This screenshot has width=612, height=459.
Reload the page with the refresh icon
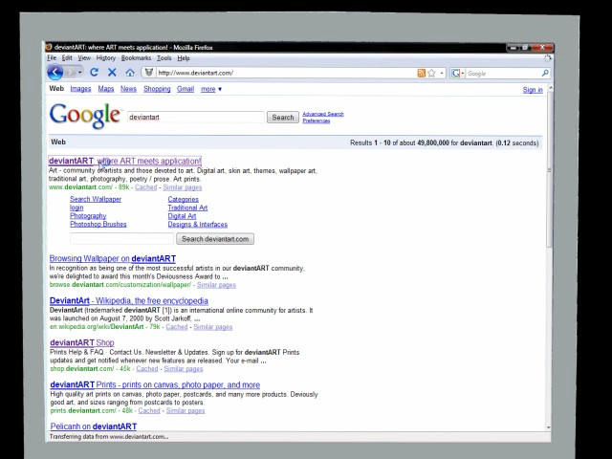click(94, 73)
